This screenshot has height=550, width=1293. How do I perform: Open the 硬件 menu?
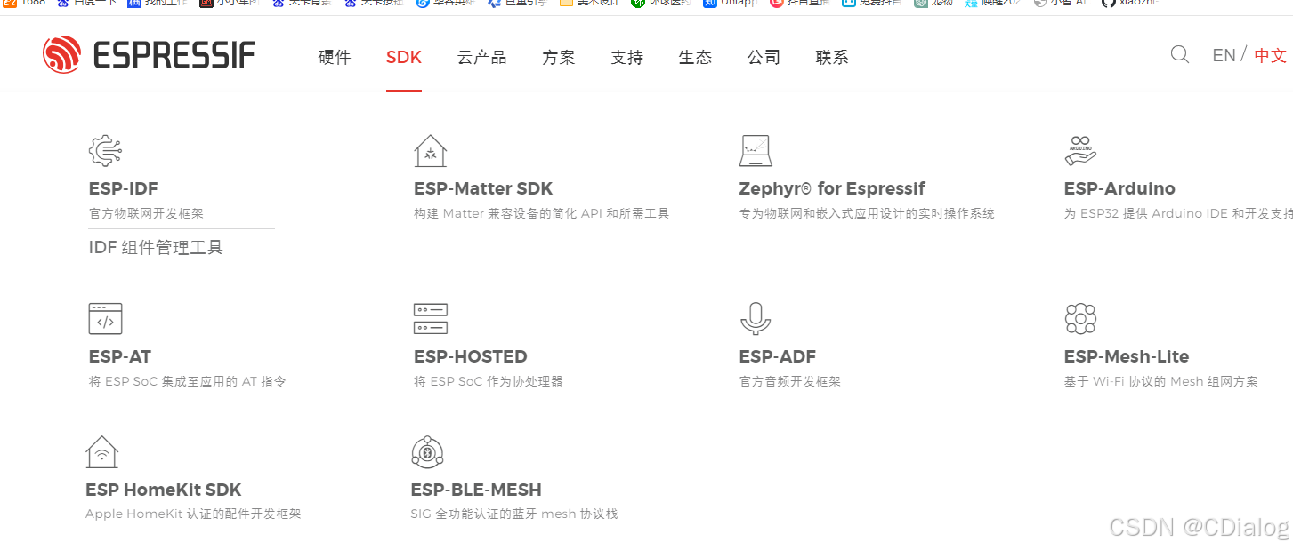pos(335,58)
